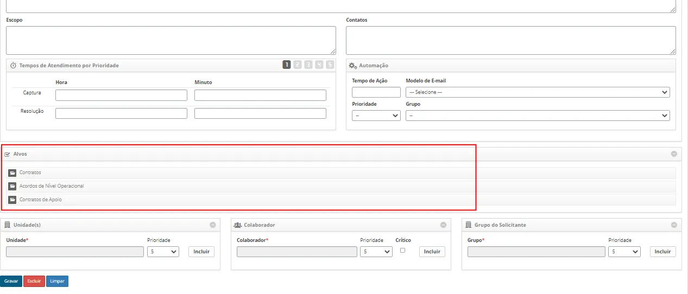Viewport: 688px width, 294px height.
Task: Click the Grupo do Solicitante building icon
Action: pyautogui.click(x=468, y=225)
